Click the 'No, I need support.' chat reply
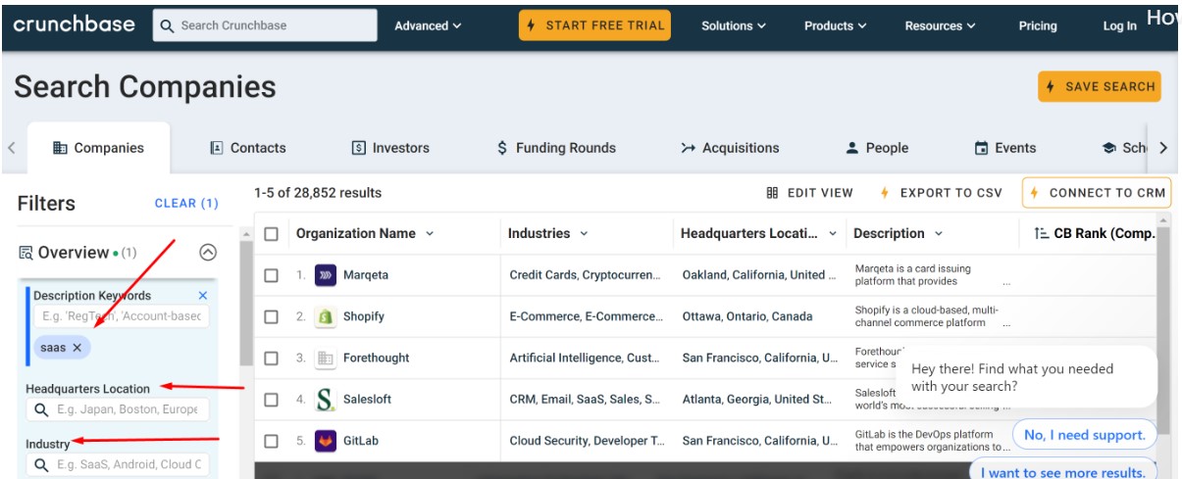Image resolution: width=1182 pixels, height=479 pixels. (1084, 435)
